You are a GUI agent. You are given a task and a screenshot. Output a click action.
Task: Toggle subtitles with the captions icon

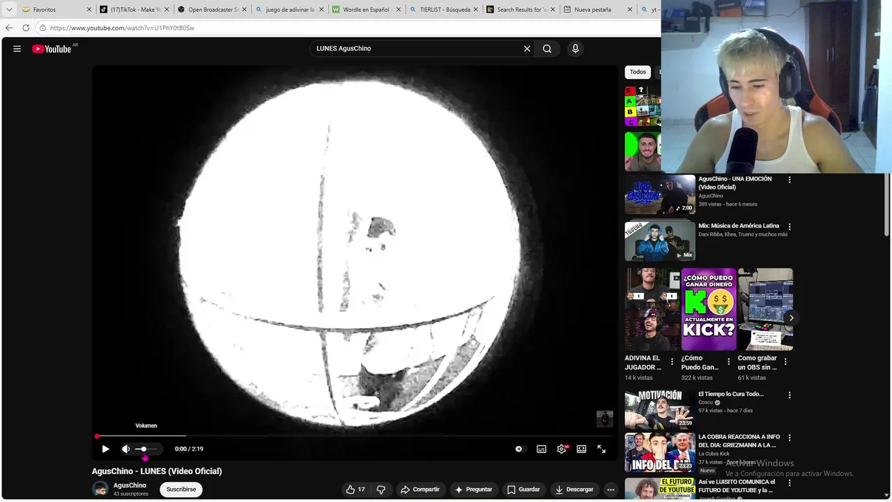pyautogui.click(x=541, y=449)
